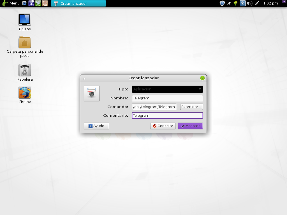Click the purple quick-launch icon in the panel

click(31, 3)
